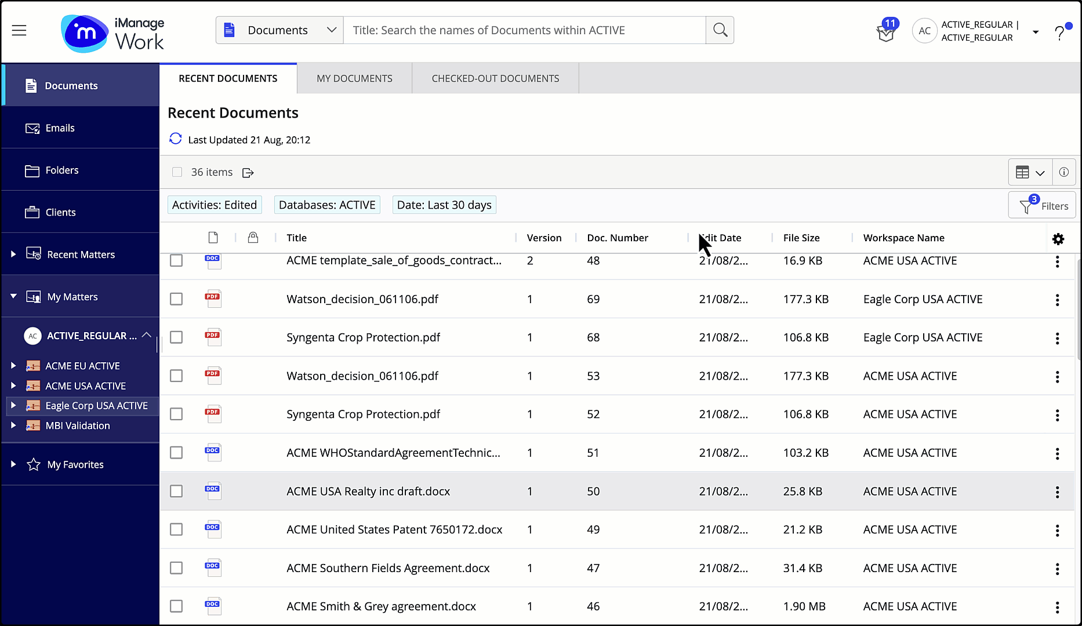Remove the Date: Last 30 days filter chip
This screenshot has height=626, width=1082.
[444, 205]
